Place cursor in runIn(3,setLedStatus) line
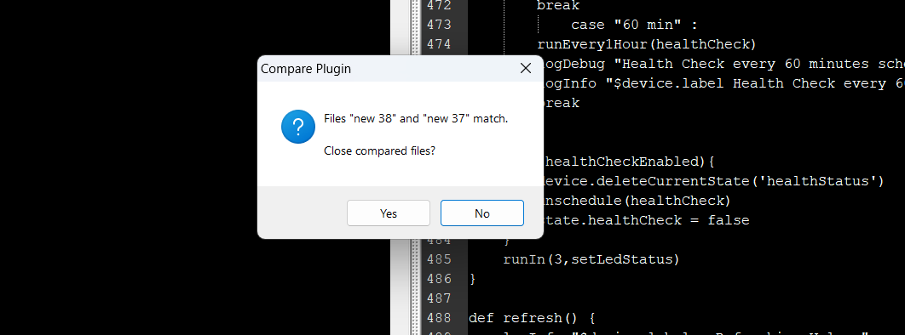The image size is (905, 335). [x=591, y=259]
